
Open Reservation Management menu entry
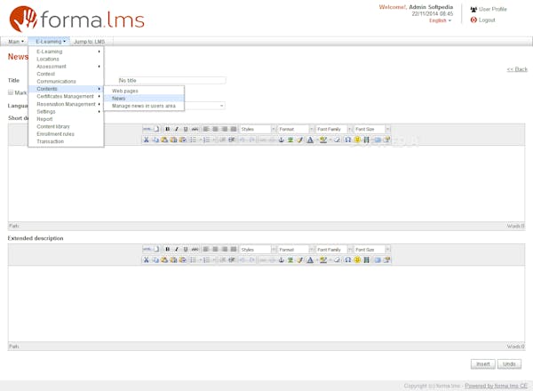[x=66, y=104]
